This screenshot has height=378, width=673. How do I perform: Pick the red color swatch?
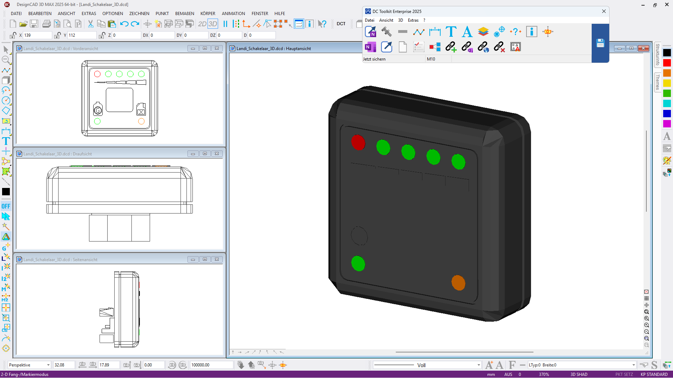point(667,63)
